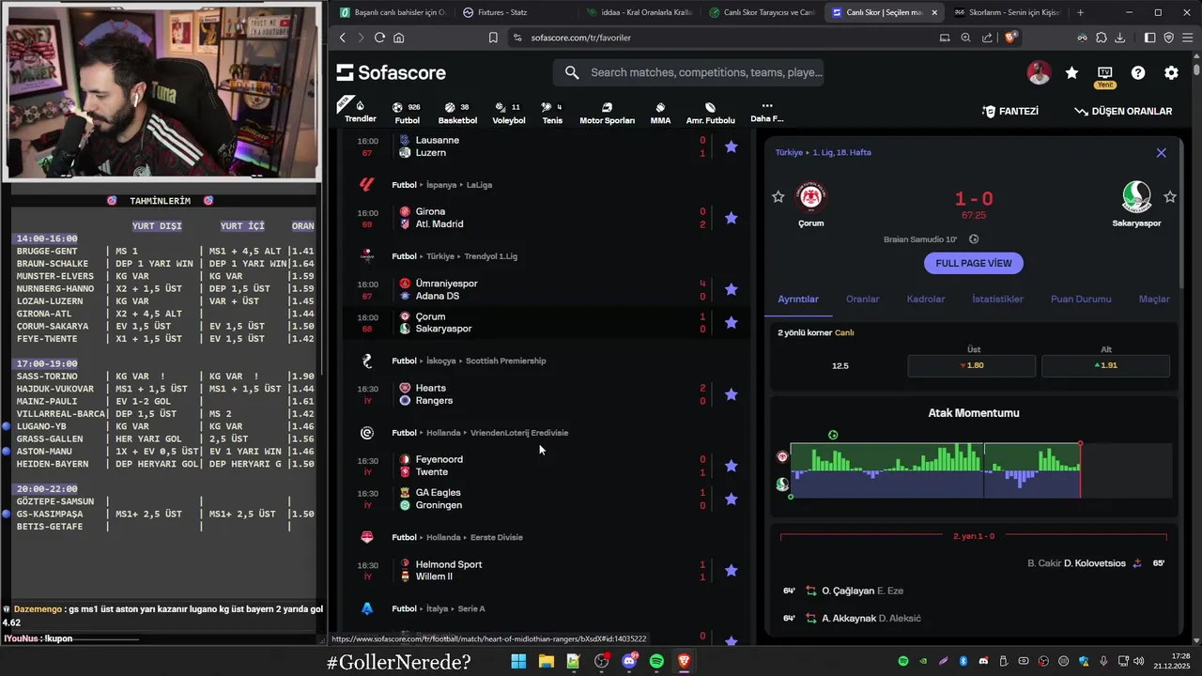Open File Explorer from taskbar
1202x676 pixels.
pos(546,662)
